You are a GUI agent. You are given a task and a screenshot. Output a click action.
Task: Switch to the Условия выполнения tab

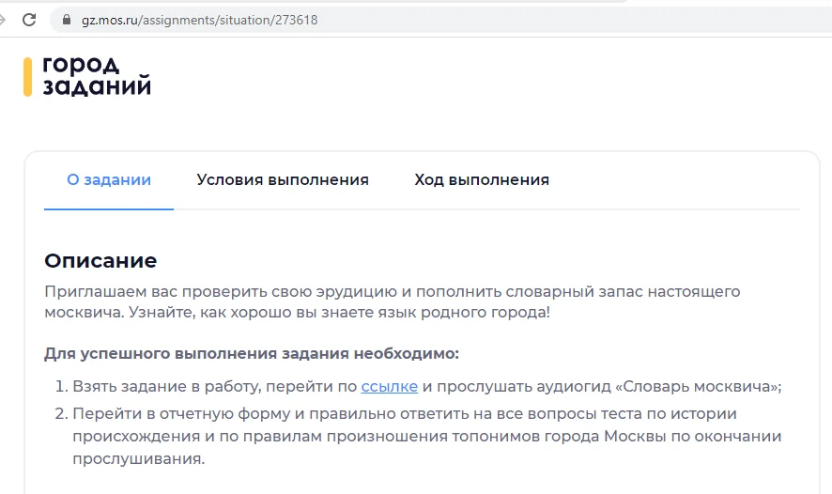(x=283, y=180)
